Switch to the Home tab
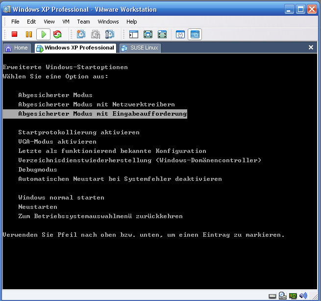The width and height of the screenshot is (321, 301). tap(17, 48)
